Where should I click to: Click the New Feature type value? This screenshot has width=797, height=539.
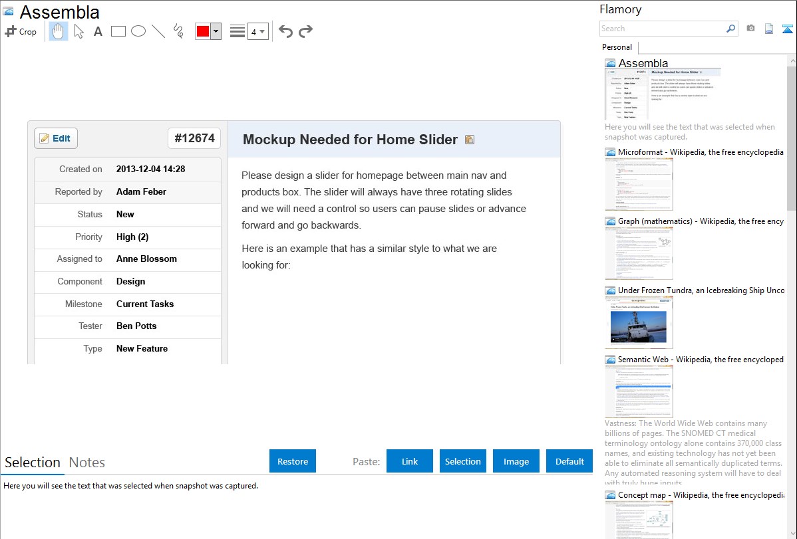coord(142,348)
